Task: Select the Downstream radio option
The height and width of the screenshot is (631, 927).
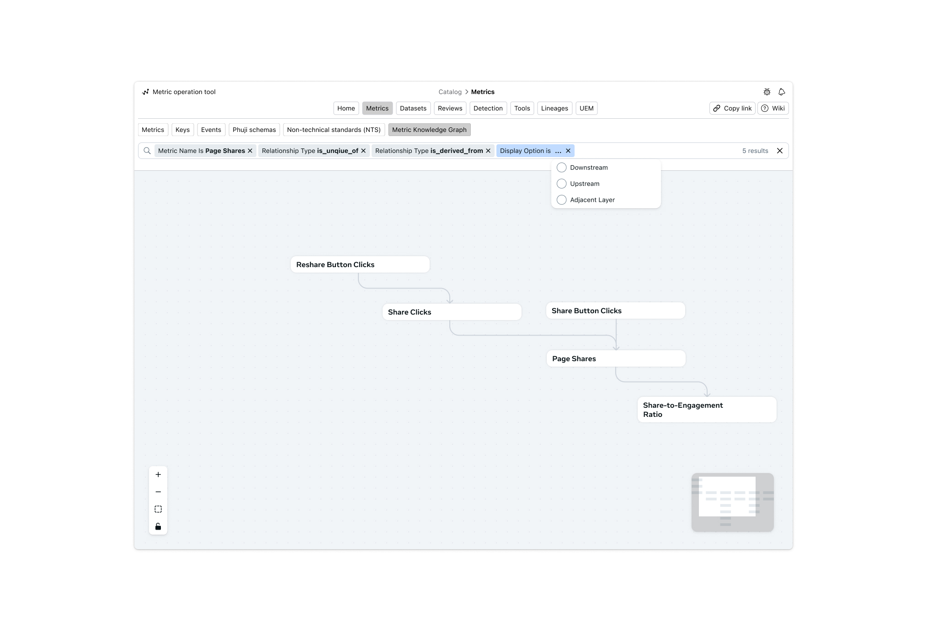Action: [x=562, y=168]
